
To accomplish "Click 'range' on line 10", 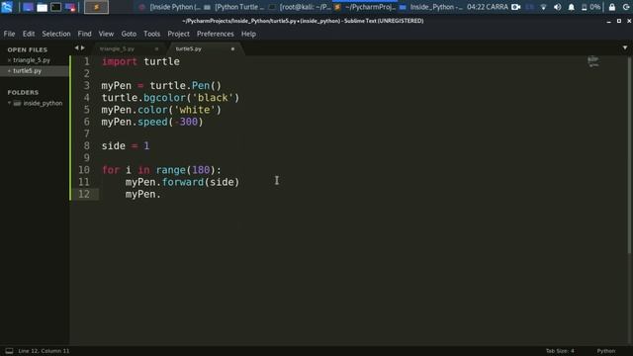I will [171, 170].
